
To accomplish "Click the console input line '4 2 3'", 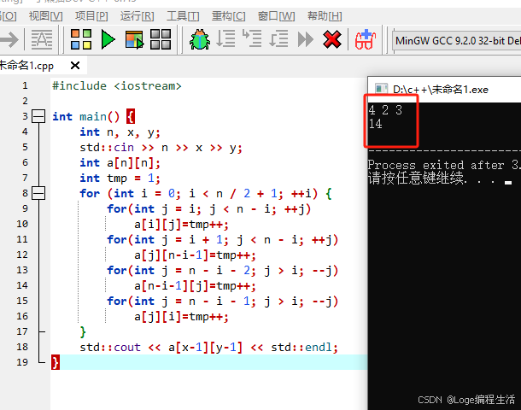I will pyautogui.click(x=385, y=110).
